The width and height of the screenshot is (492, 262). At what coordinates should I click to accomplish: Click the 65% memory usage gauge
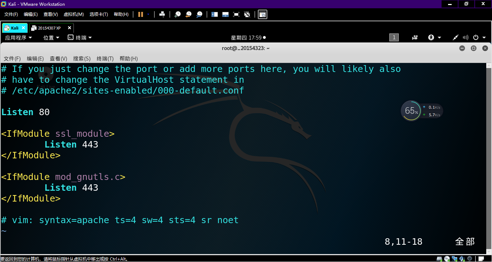(411, 111)
